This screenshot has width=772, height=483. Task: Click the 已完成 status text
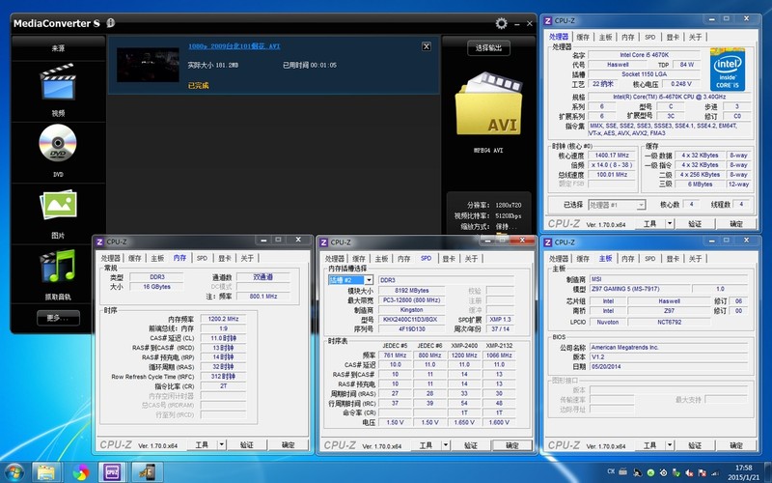coord(198,85)
